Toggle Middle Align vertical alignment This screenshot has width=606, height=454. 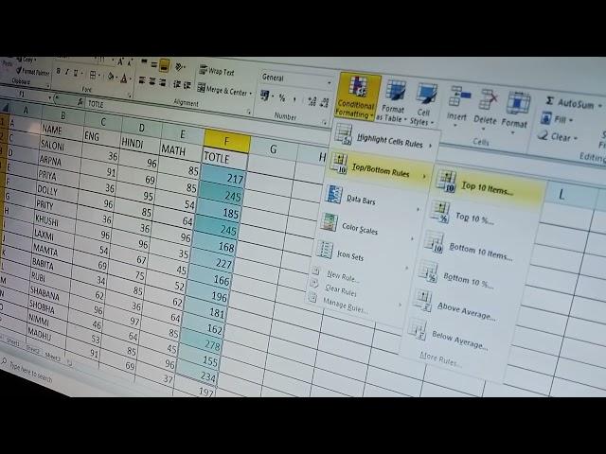[x=153, y=64]
